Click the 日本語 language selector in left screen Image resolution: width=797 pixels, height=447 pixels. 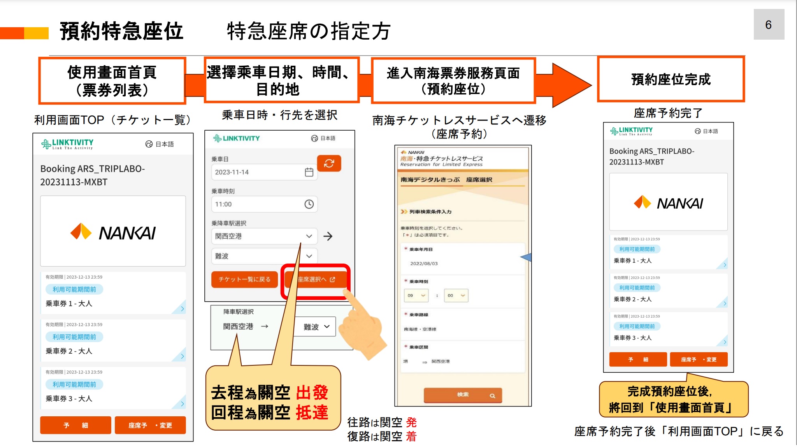coord(160,144)
